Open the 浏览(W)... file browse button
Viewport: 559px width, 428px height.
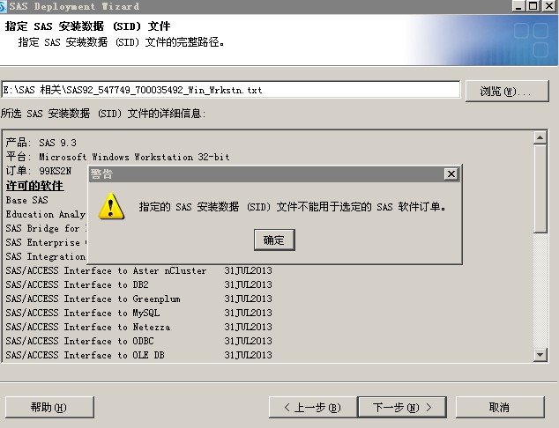click(x=507, y=91)
